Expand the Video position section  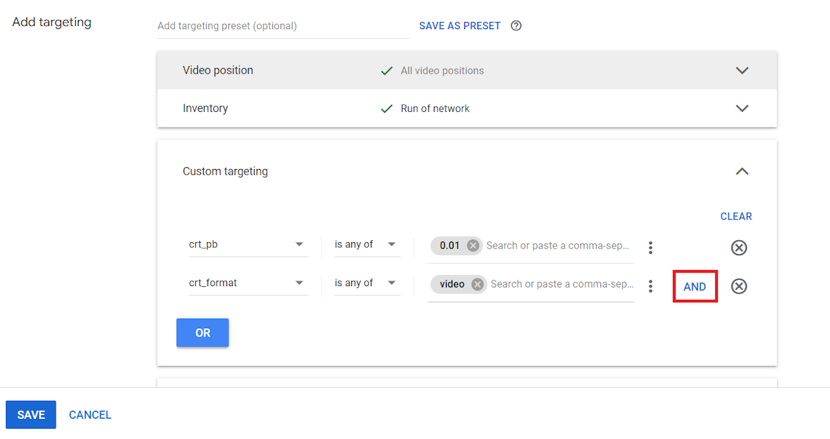point(742,71)
